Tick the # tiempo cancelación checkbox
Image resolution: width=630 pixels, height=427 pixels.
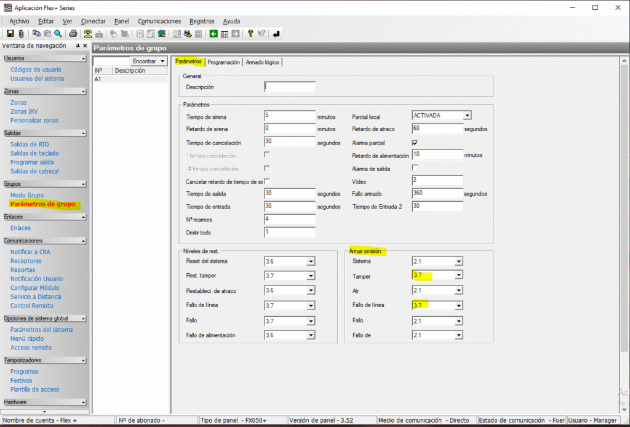(x=267, y=169)
